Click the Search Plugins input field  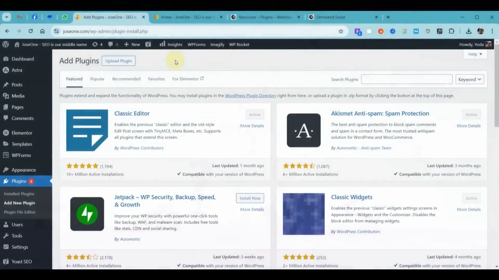click(x=406, y=79)
